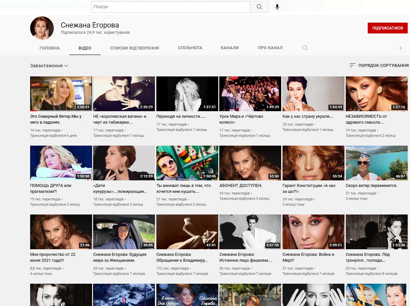Click the sort order lines icon
410x306 pixels.
point(353,65)
